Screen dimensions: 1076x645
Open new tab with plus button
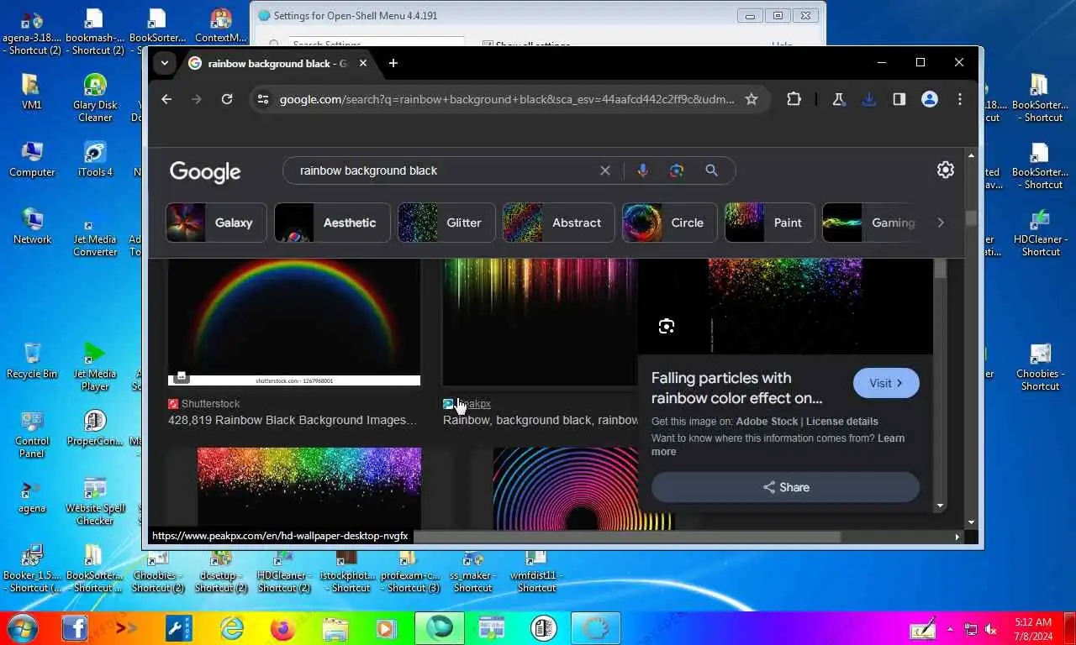393,63
